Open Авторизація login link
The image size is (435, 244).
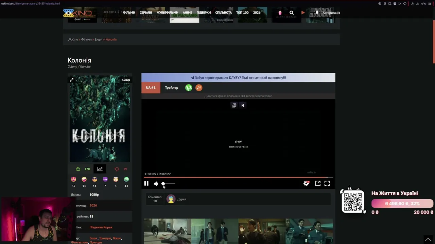tap(331, 13)
